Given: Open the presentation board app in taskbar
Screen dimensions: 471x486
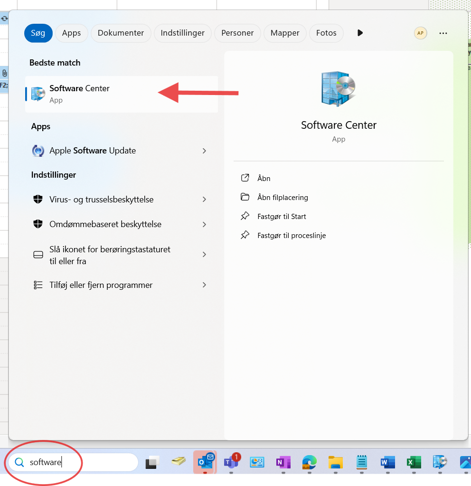Looking at the screenshot, I should [x=257, y=462].
